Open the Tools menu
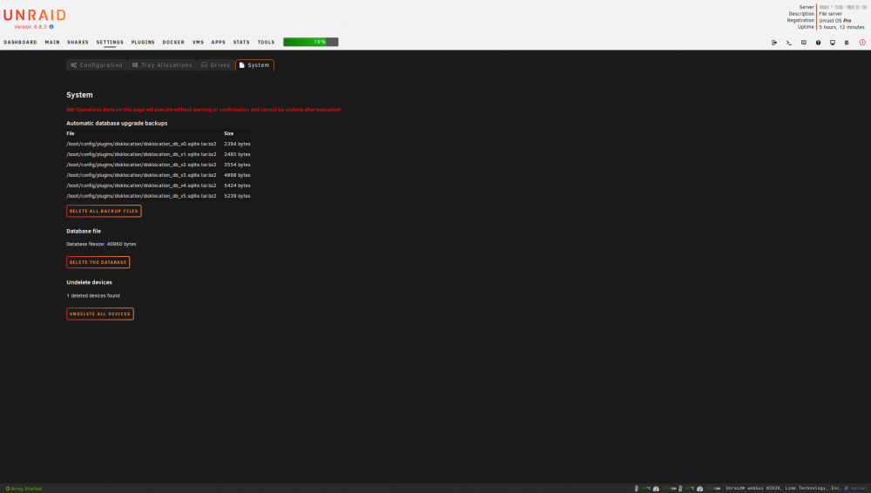 (x=266, y=42)
